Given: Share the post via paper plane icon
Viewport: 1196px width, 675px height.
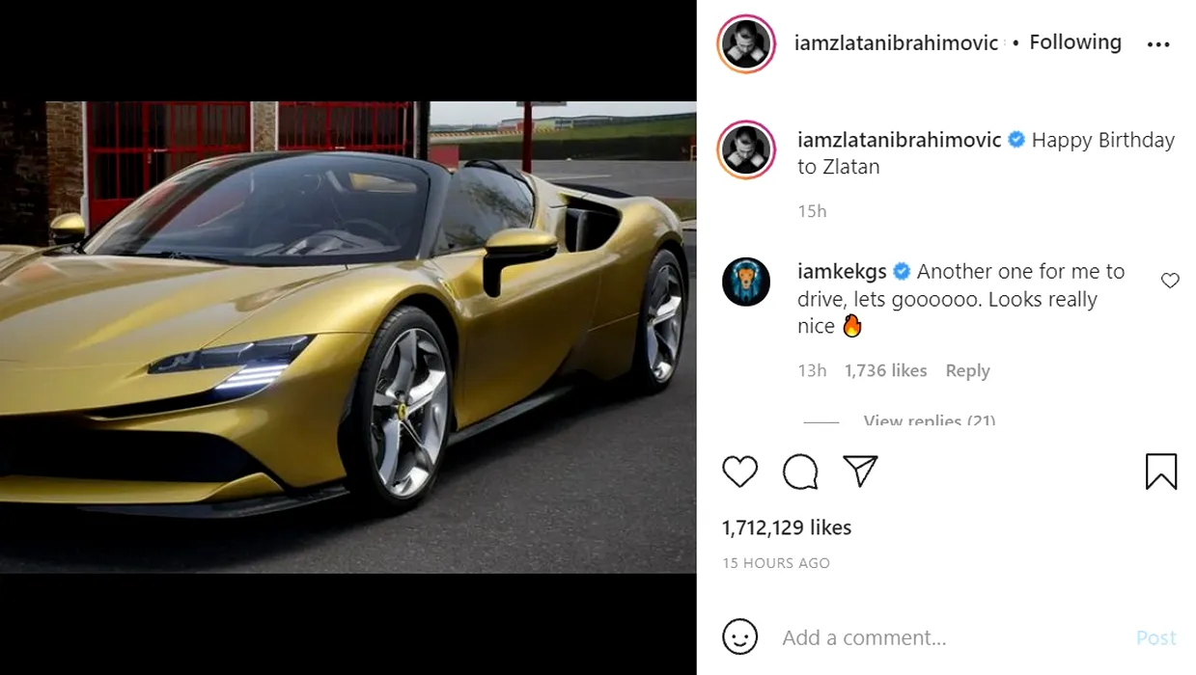Looking at the screenshot, I should point(859,471).
